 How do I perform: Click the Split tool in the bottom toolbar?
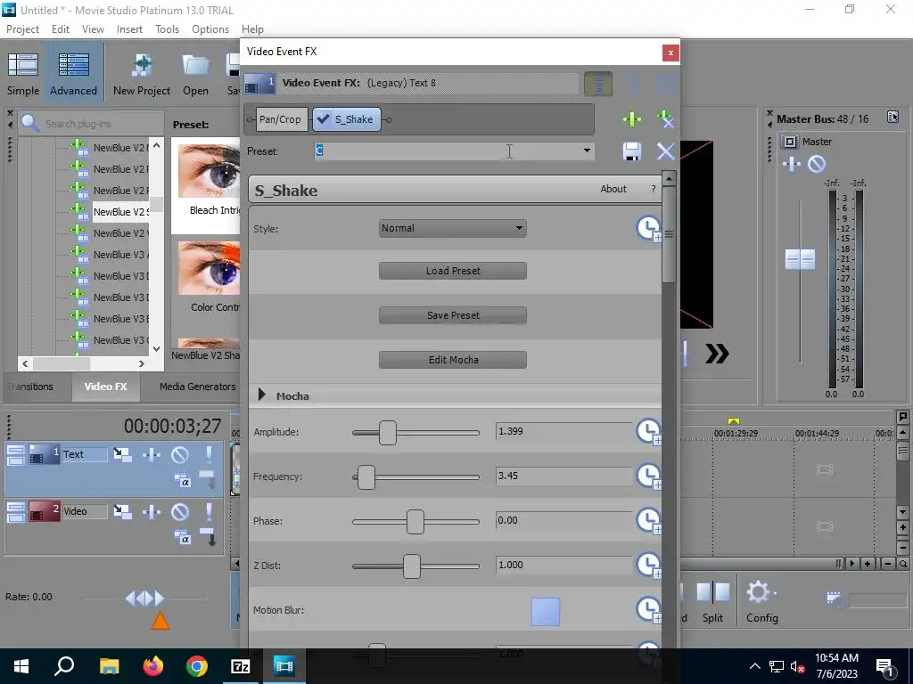[712, 602]
